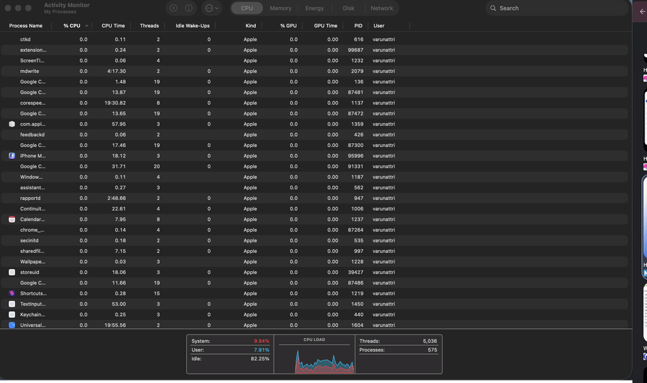Click the System 9.84% value
Screen dimensions: 647x383
point(262,341)
